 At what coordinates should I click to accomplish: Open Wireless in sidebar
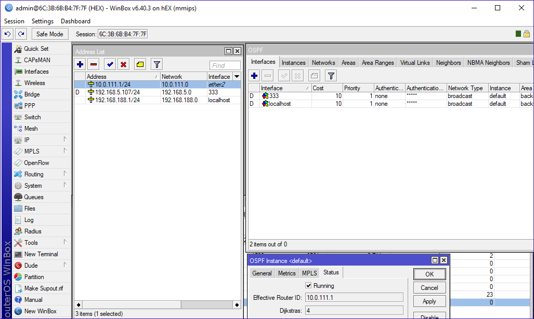click(x=42, y=83)
